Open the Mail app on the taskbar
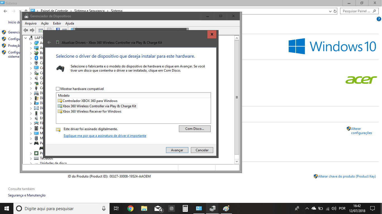 158,208
